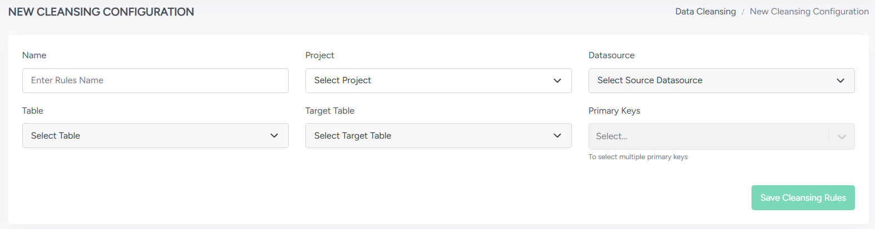This screenshot has height=229, width=875.
Task: Expand the Select Table combo box
Action: point(145,136)
